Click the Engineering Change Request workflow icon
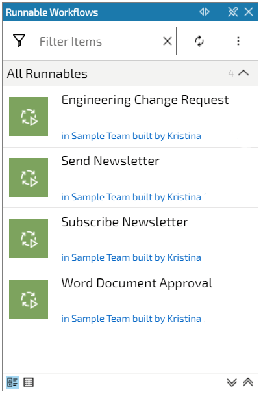261x394 pixels. [29, 116]
